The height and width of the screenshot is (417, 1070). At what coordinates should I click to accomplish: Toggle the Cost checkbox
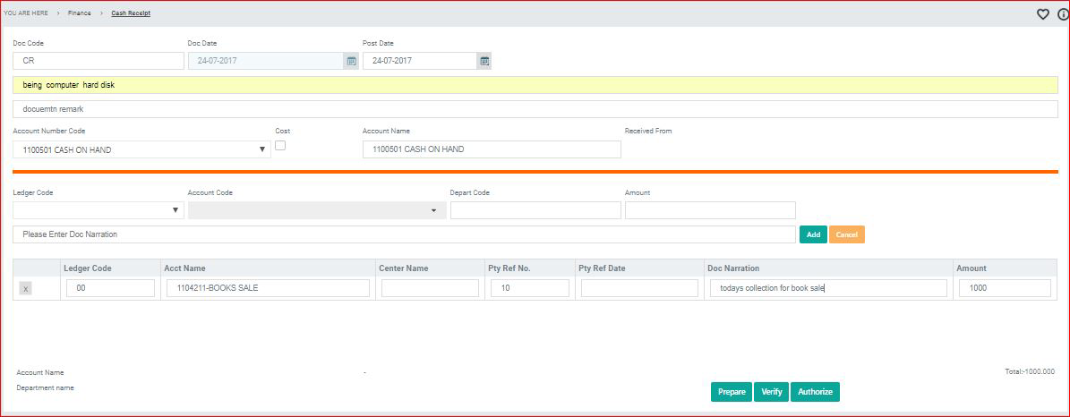coord(280,145)
